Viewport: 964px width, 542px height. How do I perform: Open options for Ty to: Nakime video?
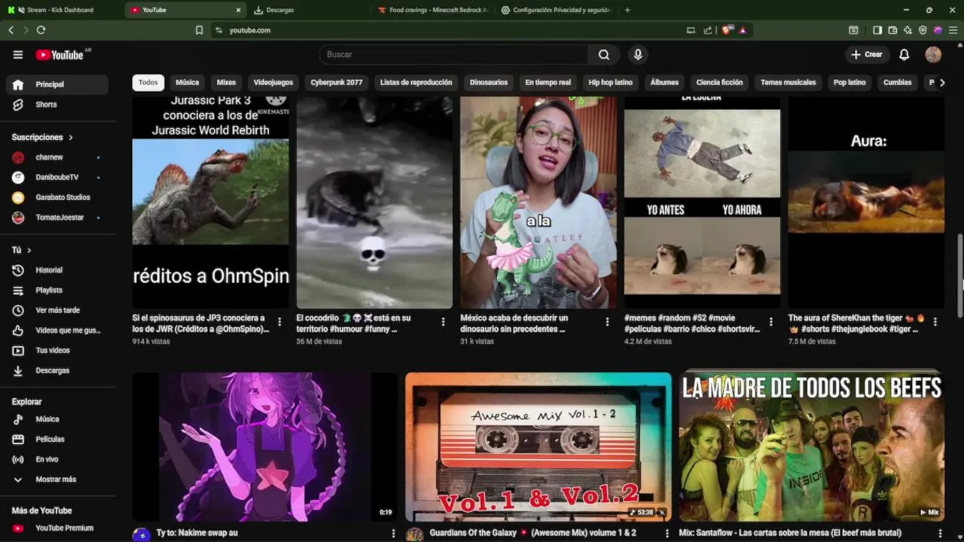[393, 534]
